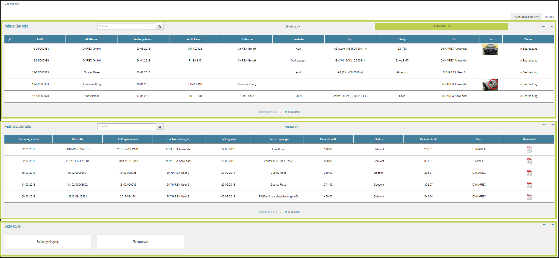Image resolution: width=559 pixels, height=258 pixels.
Task: Open the In Bearbeitung filter dropdown
Action: [292, 27]
